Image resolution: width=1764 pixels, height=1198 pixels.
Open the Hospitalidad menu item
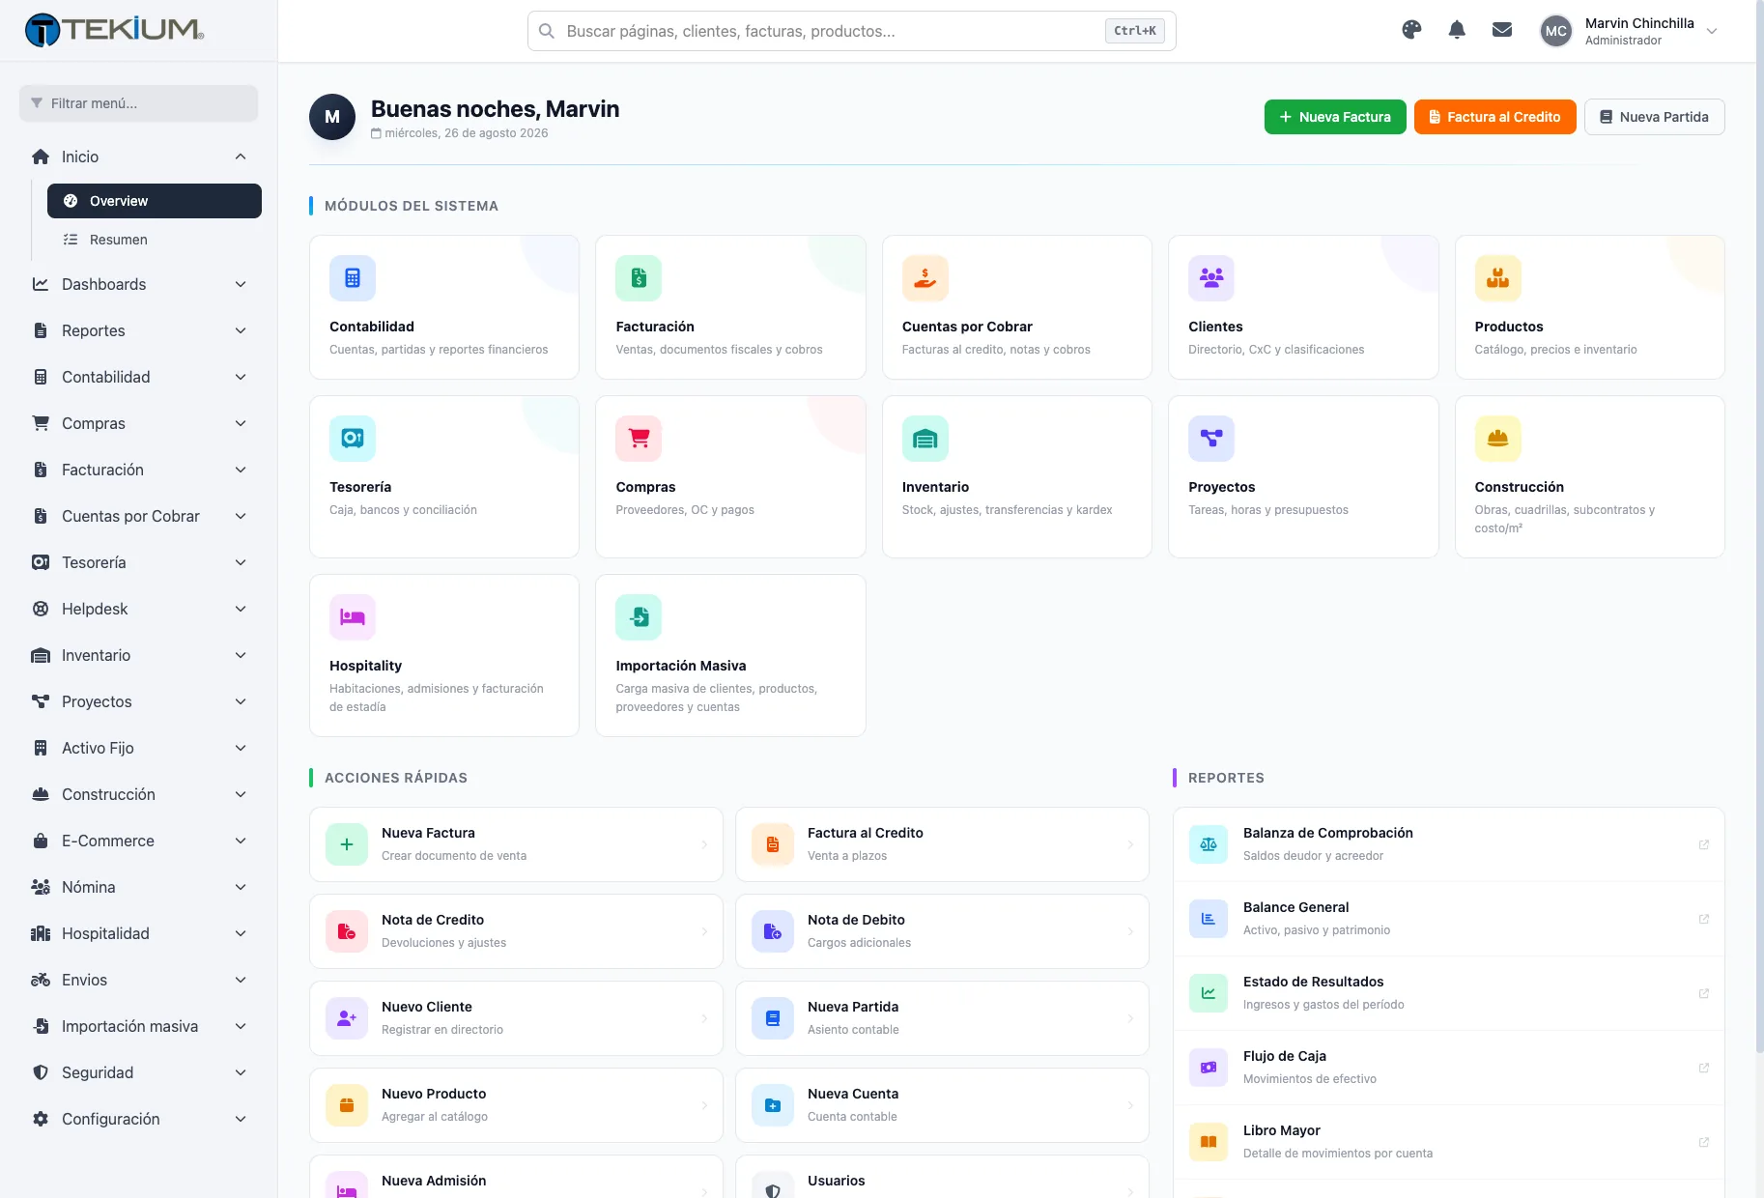coord(139,933)
